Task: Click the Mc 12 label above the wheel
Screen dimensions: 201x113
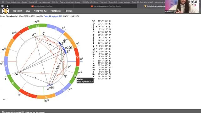Action: pos(37,22)
